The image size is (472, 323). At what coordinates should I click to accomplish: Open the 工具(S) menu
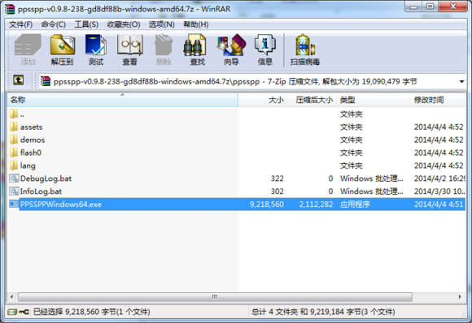[86, 24]
